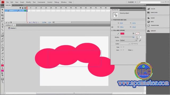Select the Text tool
This screenshot has height=95, width=170.
click(x=2, y=27)
